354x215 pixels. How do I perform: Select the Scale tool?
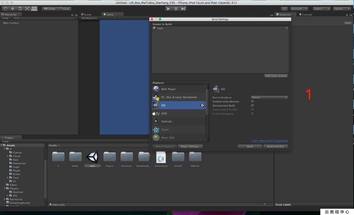[x=27, y=9]
